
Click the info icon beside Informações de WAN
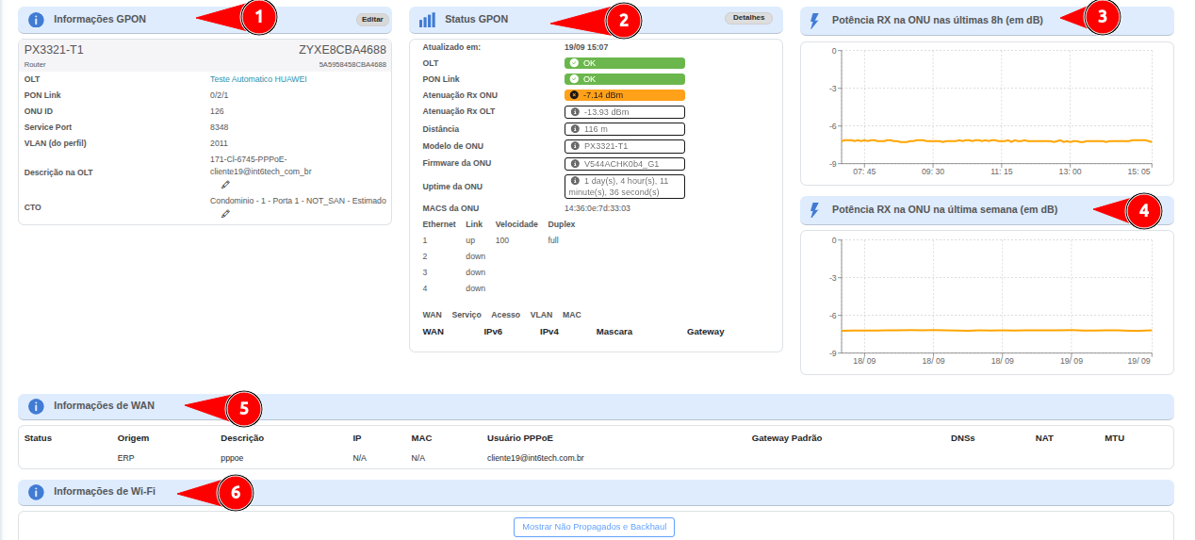[36, 406]
